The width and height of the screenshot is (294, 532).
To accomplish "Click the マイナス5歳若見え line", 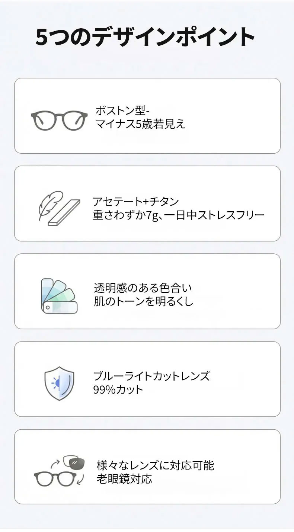I will [140, 124].
